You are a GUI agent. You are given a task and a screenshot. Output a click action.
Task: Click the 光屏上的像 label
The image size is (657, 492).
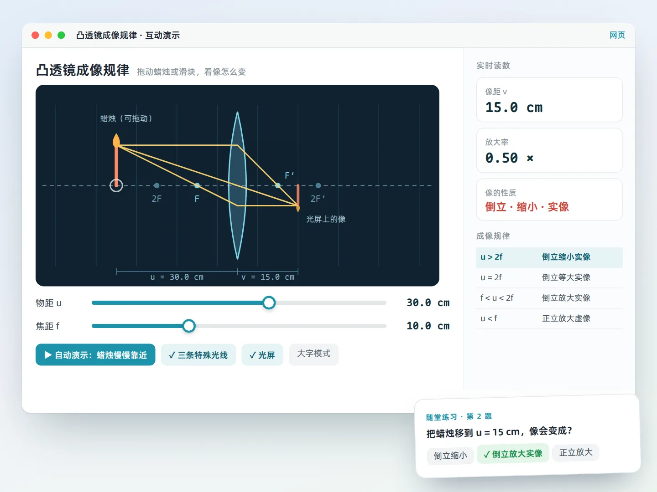326,219
